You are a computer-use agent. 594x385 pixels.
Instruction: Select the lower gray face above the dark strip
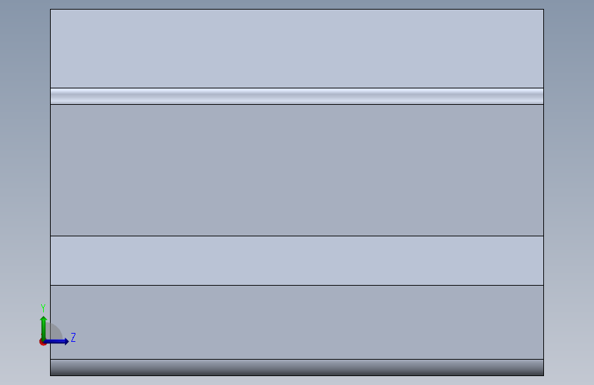pos(297,322)
